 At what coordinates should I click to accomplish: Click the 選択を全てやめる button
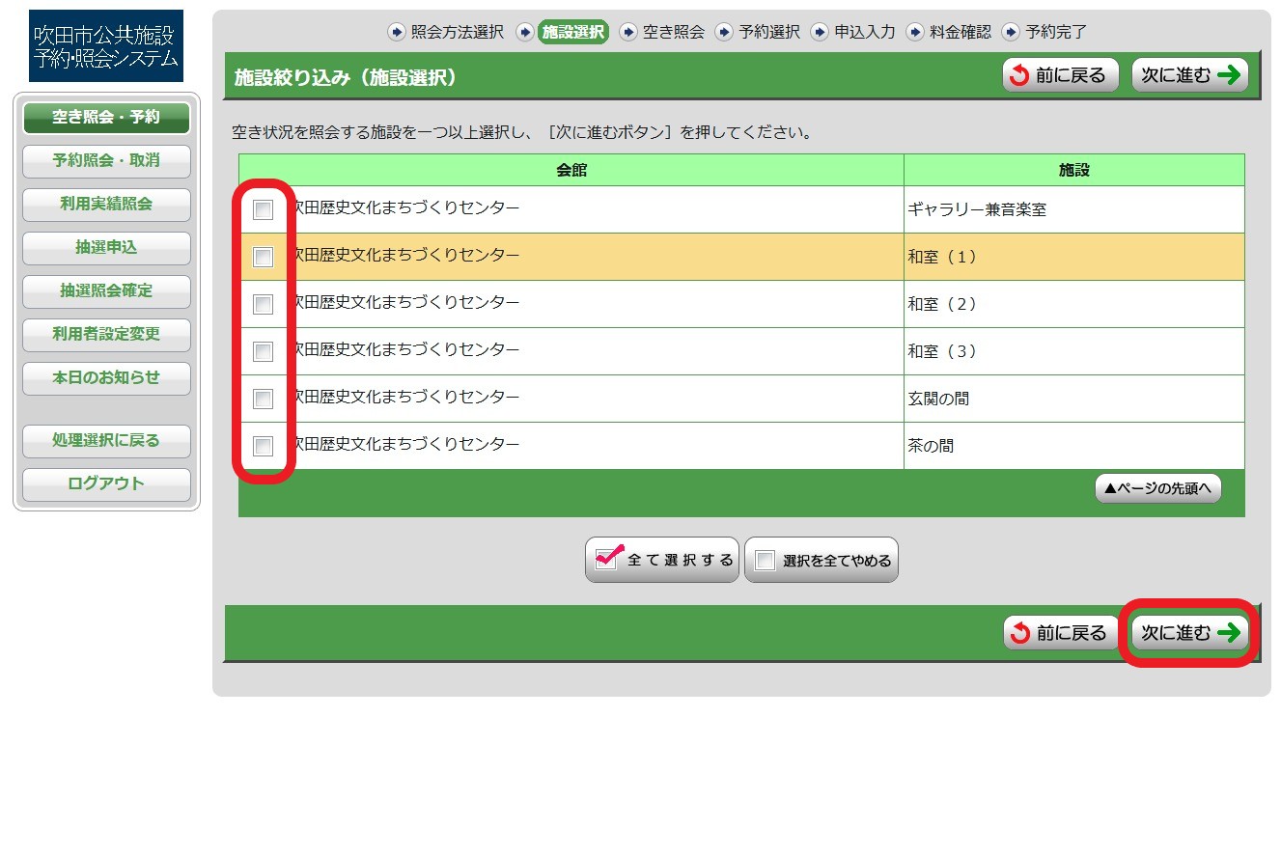(x=822, y=560)
